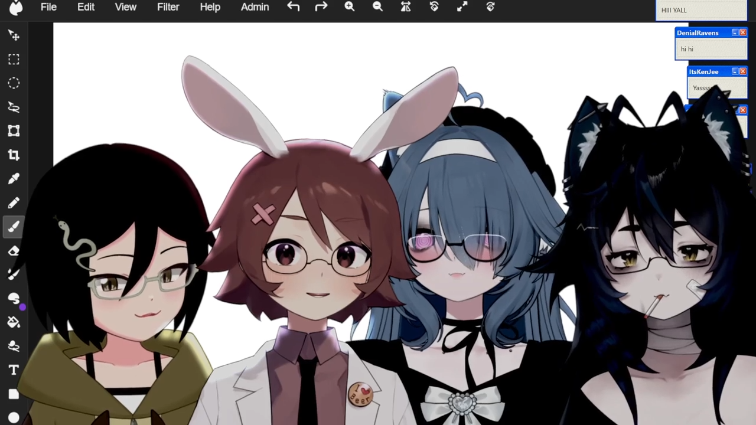
Task: Select the Rectangular Marquee tool
Action: pos(14,60)
